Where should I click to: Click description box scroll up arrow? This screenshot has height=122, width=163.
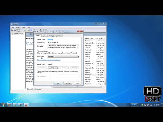coord(78,46)
